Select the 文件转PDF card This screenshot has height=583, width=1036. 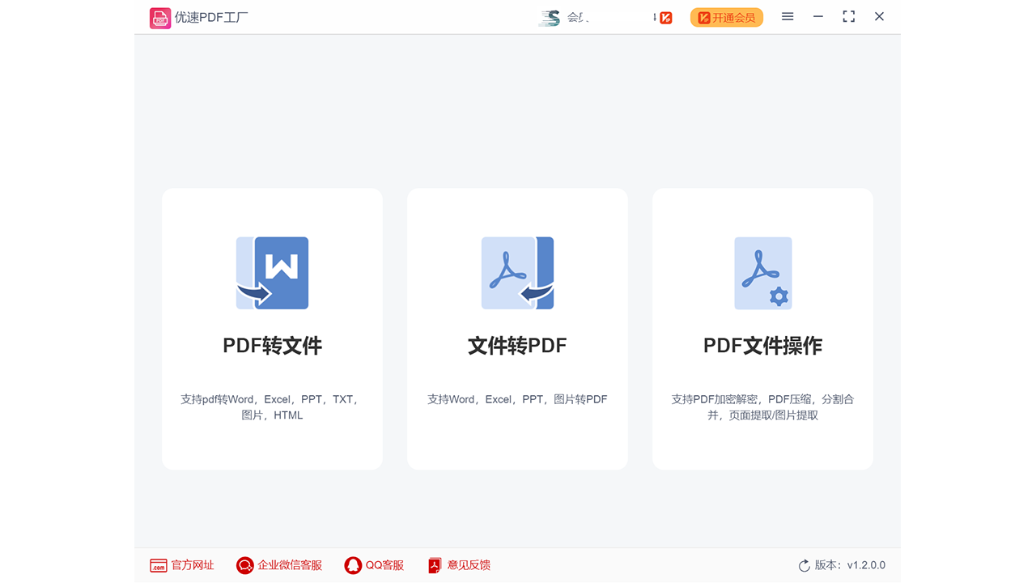(517, 328)
